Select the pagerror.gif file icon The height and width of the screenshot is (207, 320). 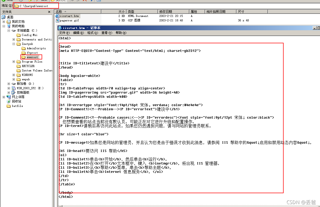point(57,20)
